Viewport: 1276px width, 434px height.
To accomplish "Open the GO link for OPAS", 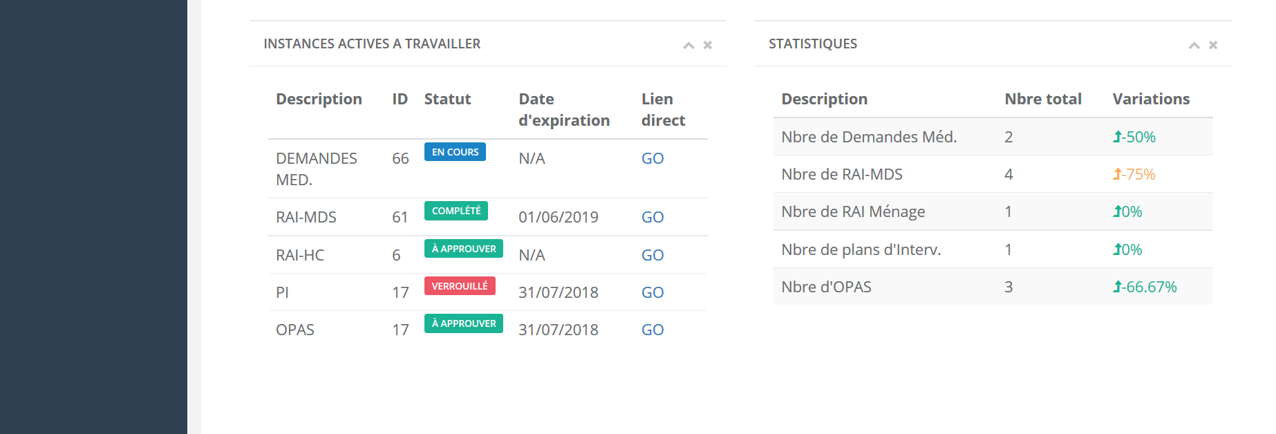I will 652,330.
